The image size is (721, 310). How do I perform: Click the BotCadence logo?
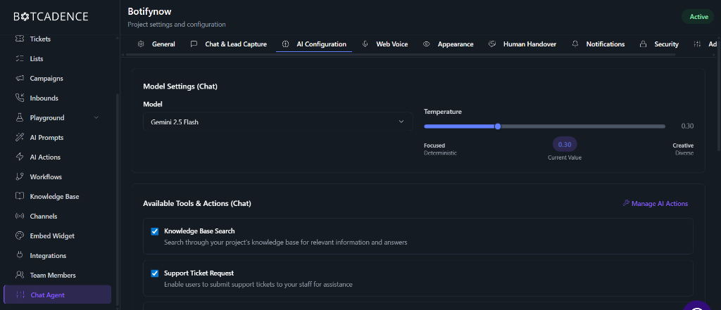51,17
